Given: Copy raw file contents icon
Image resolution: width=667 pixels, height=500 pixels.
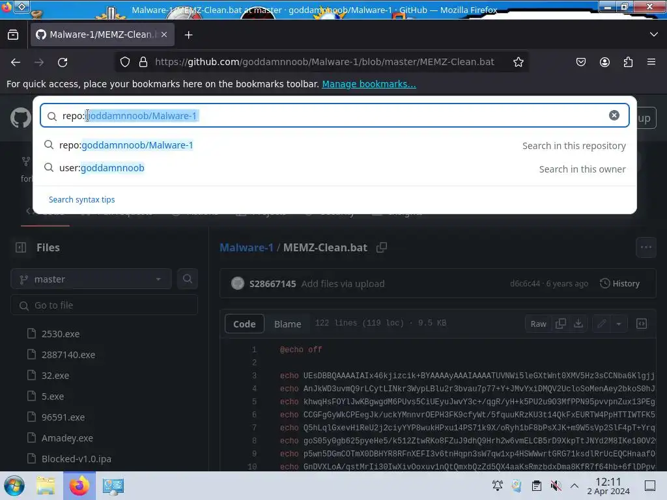Looking at the screenshot, I should pos(561,324).
